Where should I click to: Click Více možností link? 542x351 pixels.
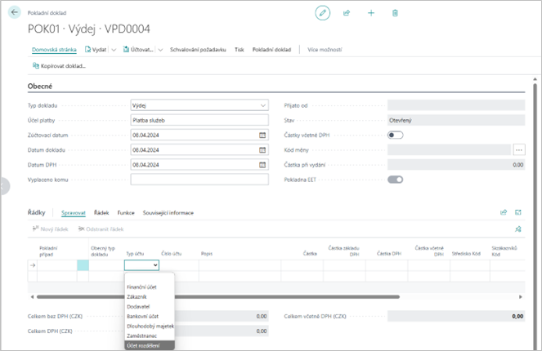tap(324, 50)
